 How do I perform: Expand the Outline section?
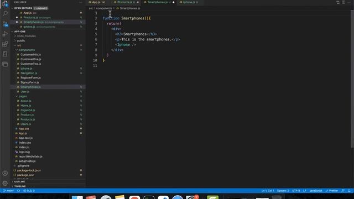tap(48, 182)
